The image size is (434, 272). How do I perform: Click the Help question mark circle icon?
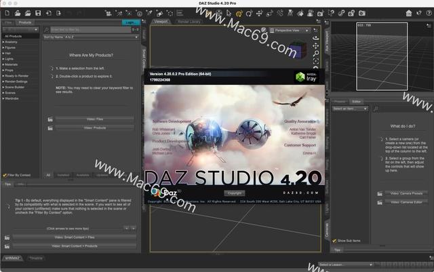(x=429, y=13)
